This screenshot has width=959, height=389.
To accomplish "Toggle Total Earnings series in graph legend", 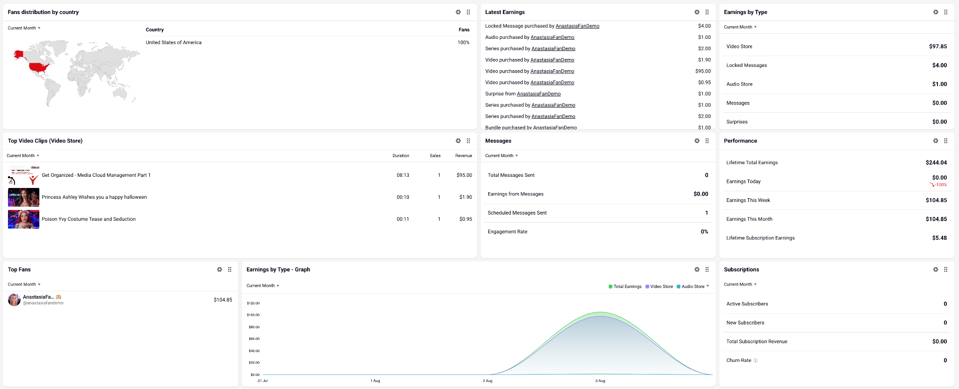I will [x=625, y=287].
